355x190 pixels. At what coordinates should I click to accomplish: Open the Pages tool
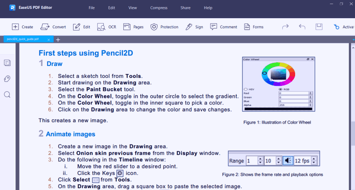click(x=134, y=27)
